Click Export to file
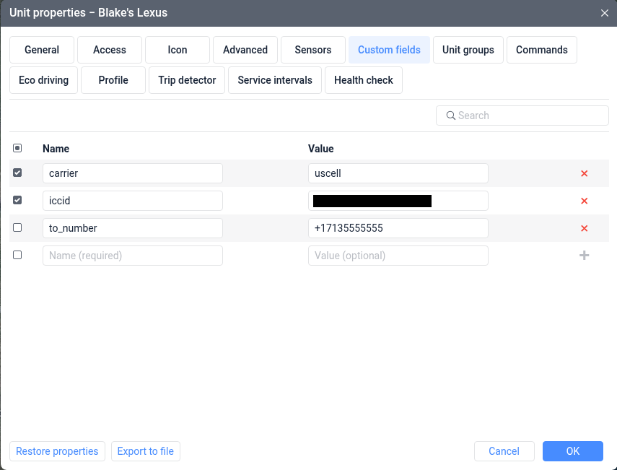Screen dimensions: 617x470 146,451
